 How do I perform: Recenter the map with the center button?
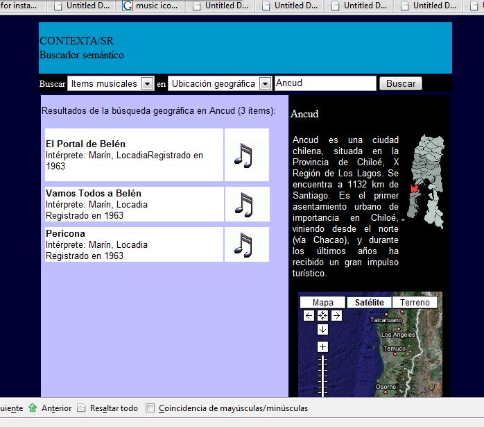(322, 316)
